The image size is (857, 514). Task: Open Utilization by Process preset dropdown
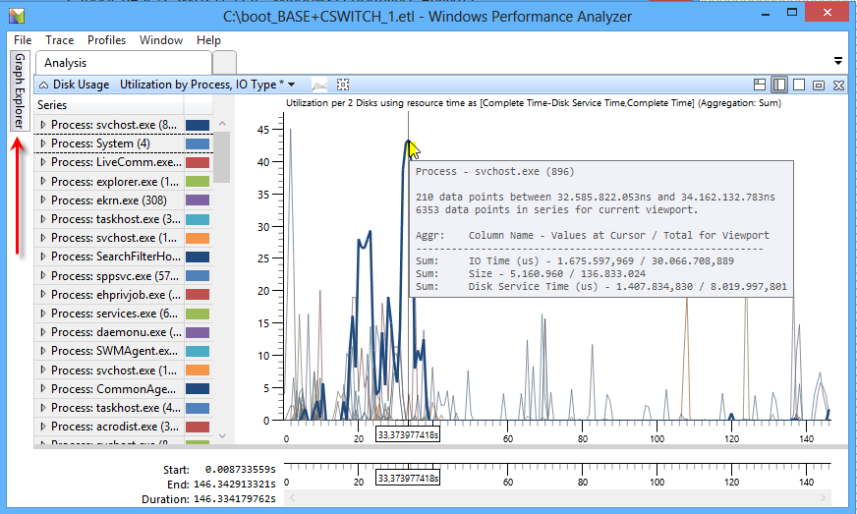291,86
